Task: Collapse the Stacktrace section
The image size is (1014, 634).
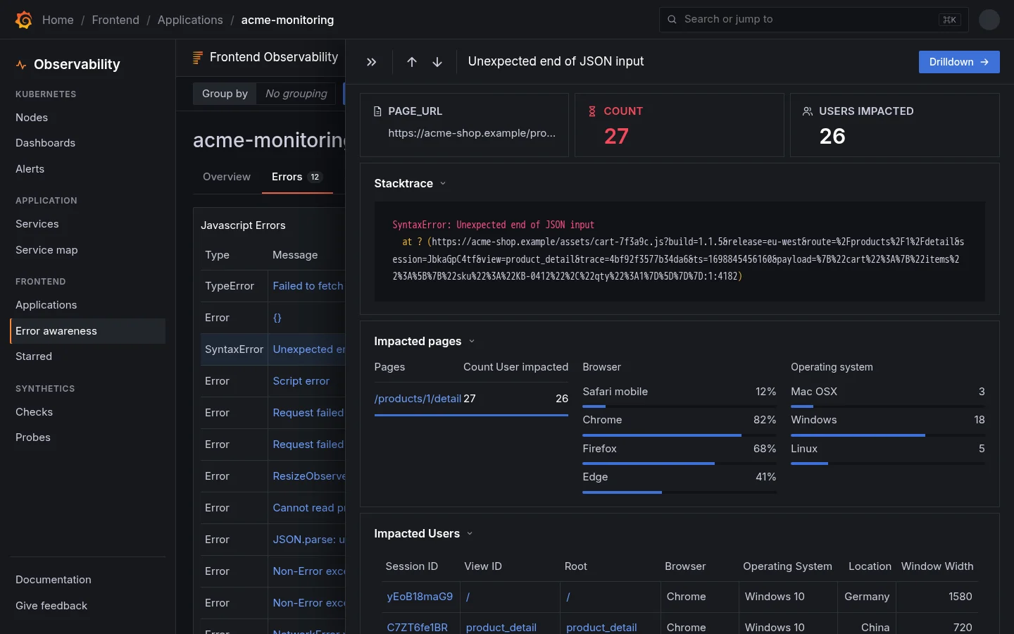Action: [443, 184]
